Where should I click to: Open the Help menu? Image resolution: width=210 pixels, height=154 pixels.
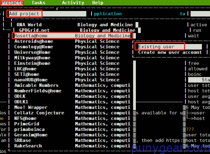[x=98, y=3]
